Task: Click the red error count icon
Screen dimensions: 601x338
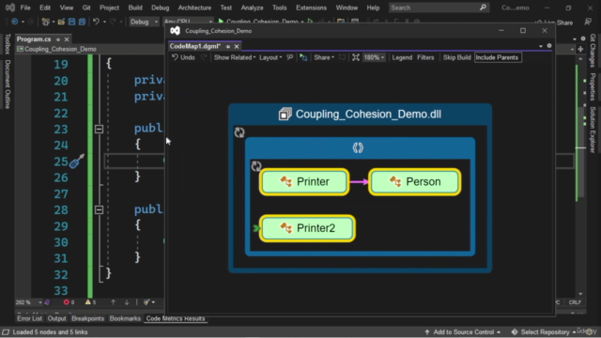Action: click(x=67, y=302)
